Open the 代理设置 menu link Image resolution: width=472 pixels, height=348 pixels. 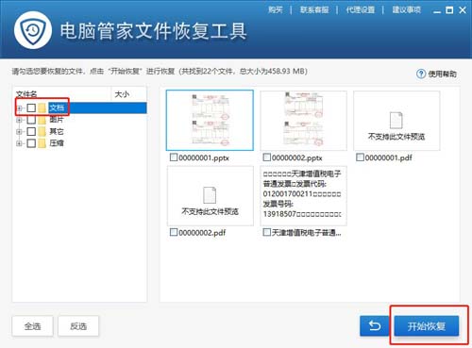(x=361, y=10)
